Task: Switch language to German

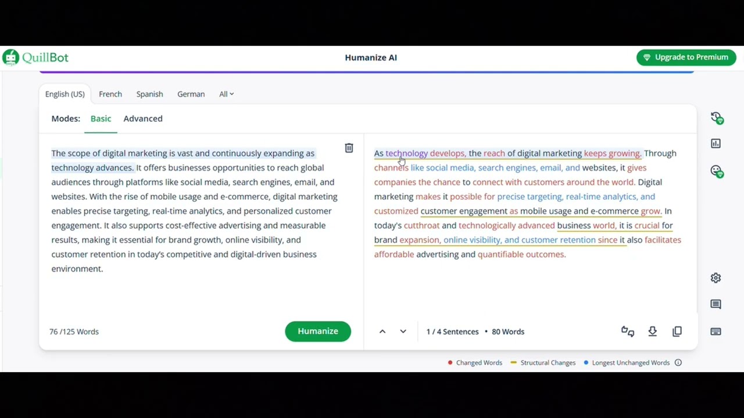Action: click(191, 94)
